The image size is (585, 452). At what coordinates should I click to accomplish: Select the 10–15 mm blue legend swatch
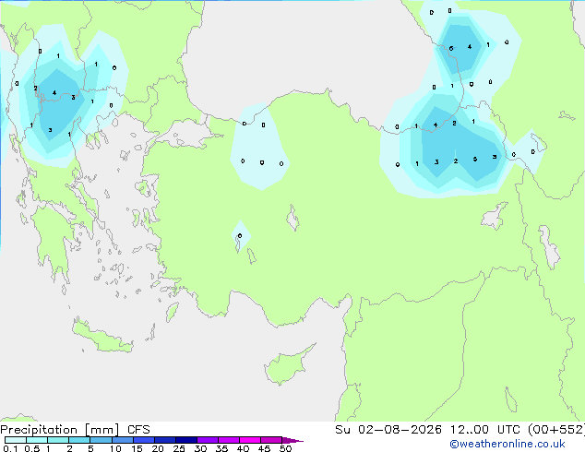click(122, 440)
